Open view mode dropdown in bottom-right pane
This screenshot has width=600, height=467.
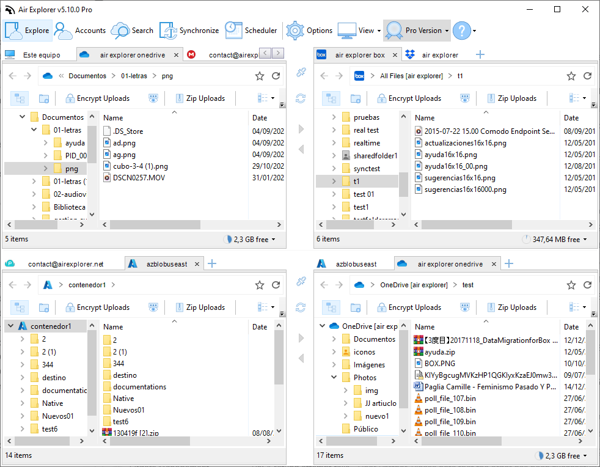577,307
